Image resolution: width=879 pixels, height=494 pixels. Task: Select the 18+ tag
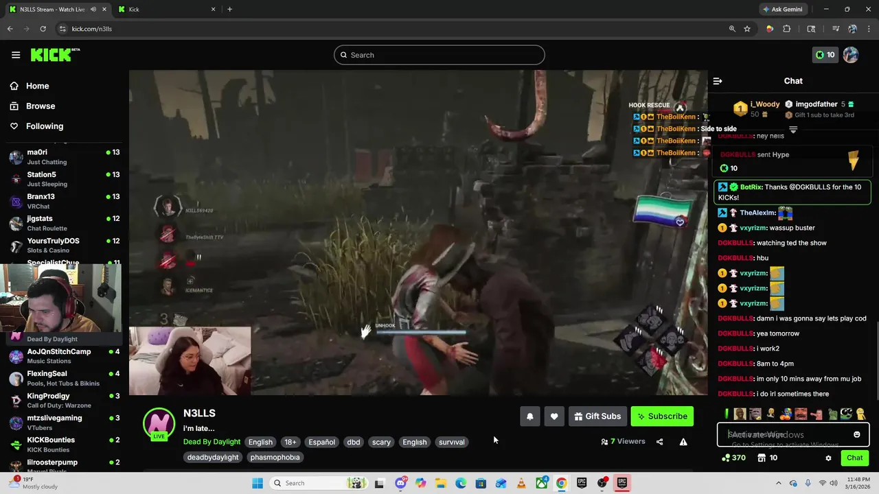pos(290,442)
